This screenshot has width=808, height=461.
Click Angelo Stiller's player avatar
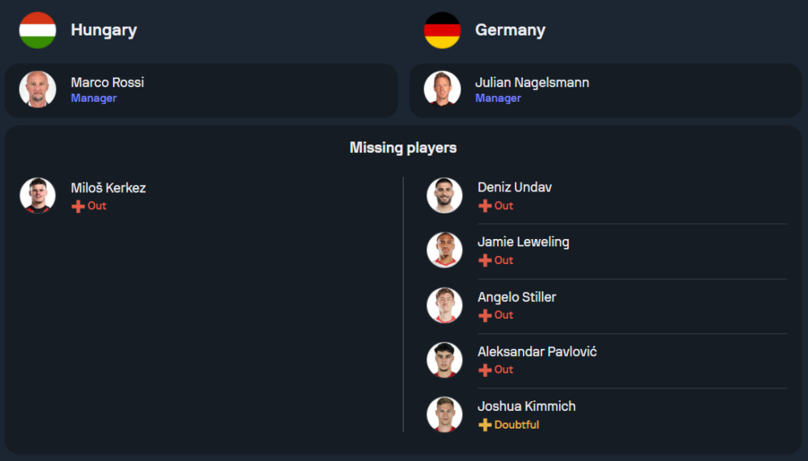coord(444,305)
